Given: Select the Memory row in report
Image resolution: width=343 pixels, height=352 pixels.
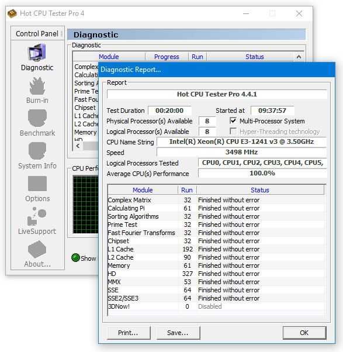Looking at the screenshot, I should [216, 265].
